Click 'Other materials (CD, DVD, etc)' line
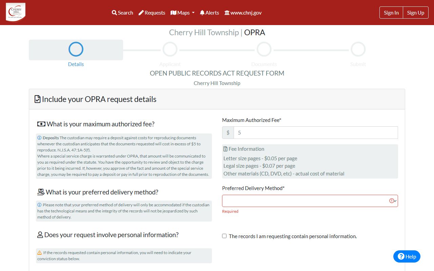The width and height of the screenshot is (434, 271). point(284,173)
